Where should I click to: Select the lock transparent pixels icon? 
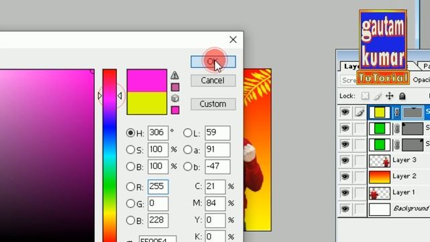[365, 96]
